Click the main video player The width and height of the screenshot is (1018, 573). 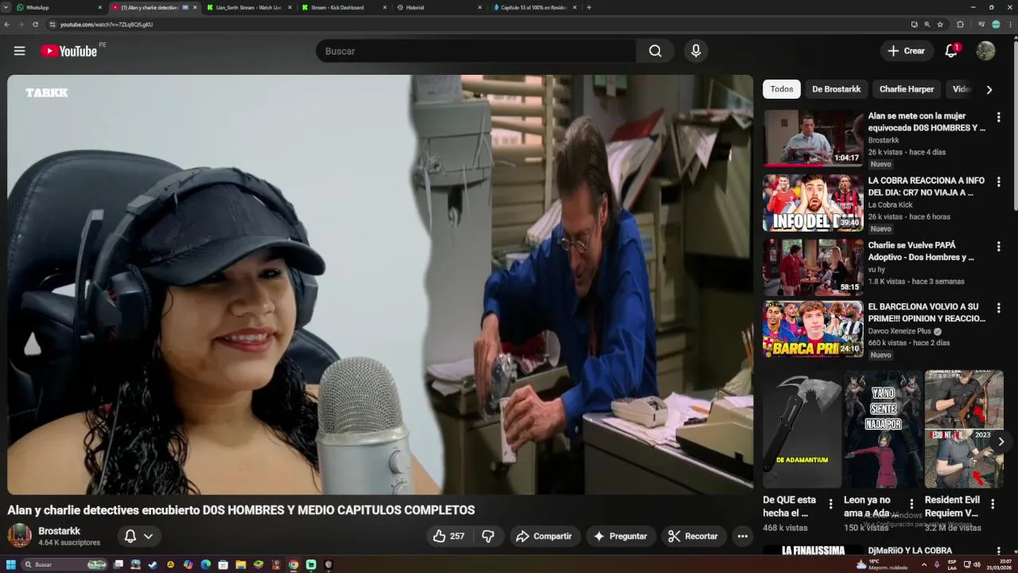pos(380,284)
